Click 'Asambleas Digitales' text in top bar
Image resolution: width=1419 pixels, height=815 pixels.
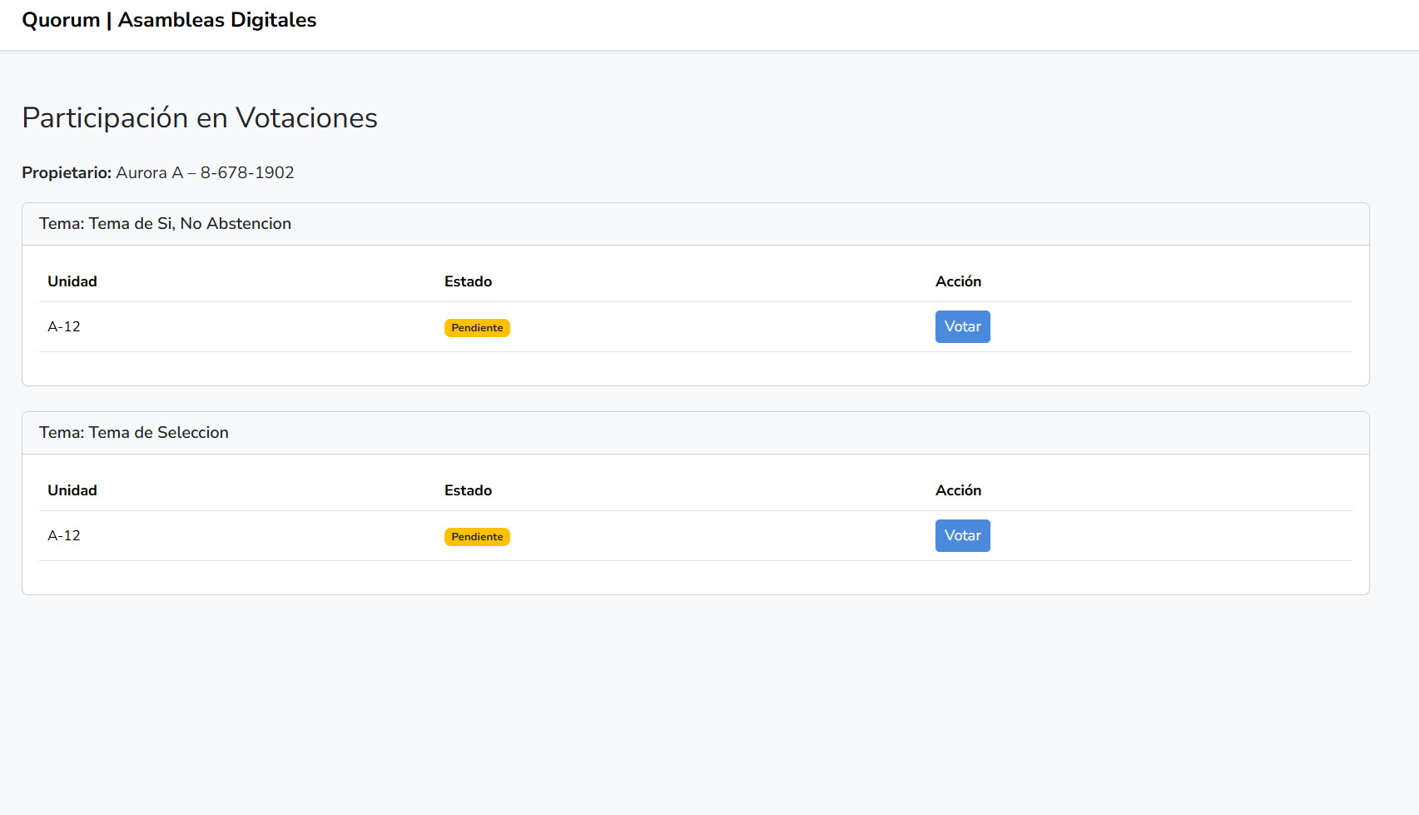point(217,20)
